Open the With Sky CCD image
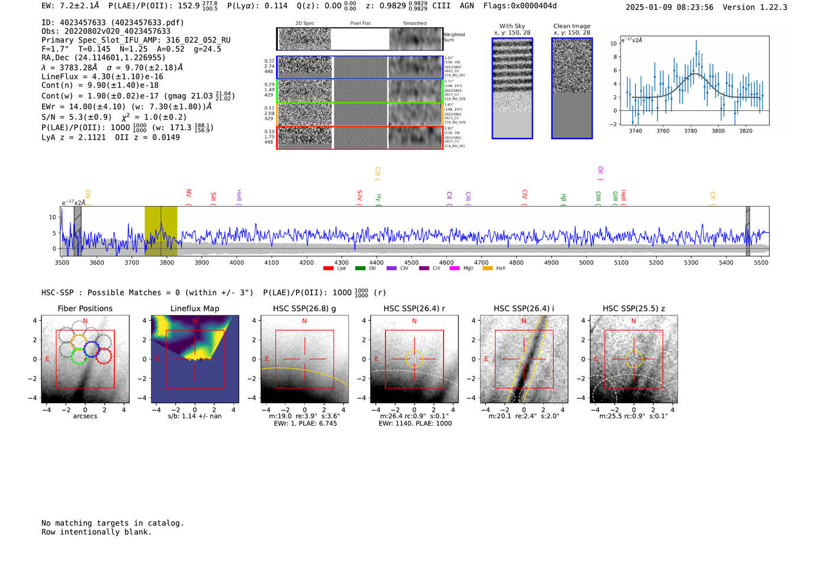This screenshot has width=829, height=564. pyautogui.click(x=512, y=88)
